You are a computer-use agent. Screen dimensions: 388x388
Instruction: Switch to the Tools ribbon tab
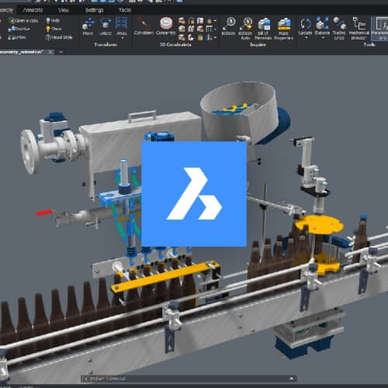pyautogui.click(x=125, y=10)
